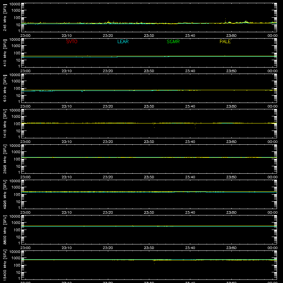Click 23:40 label below the 610 MHz panel
This screenshot has height=283, width=283.
[190, 106]
